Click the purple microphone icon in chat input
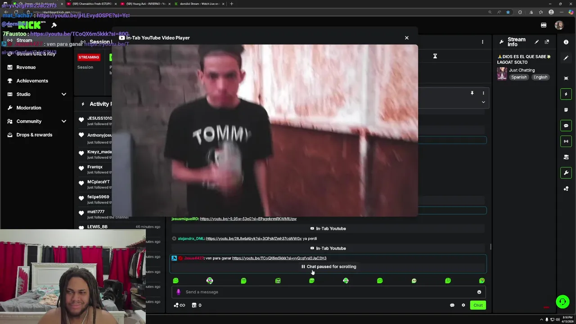 click(x=178, y=292)
